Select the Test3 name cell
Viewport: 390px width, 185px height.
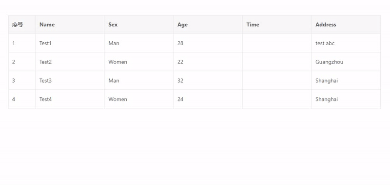click(x=70, y=81)
